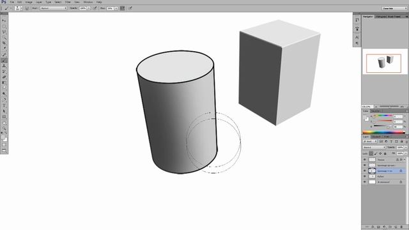
Task: Click on the color spectrum ramp bar
Action: tap(383, 132)
